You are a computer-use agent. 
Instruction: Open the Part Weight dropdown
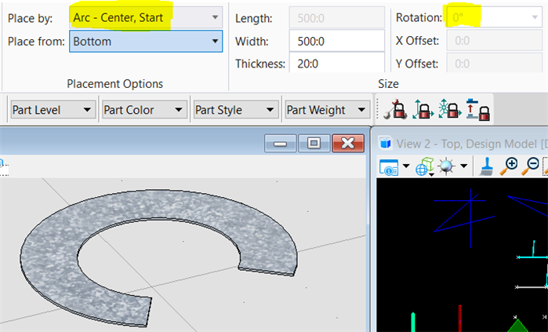[x=328, y=110]
